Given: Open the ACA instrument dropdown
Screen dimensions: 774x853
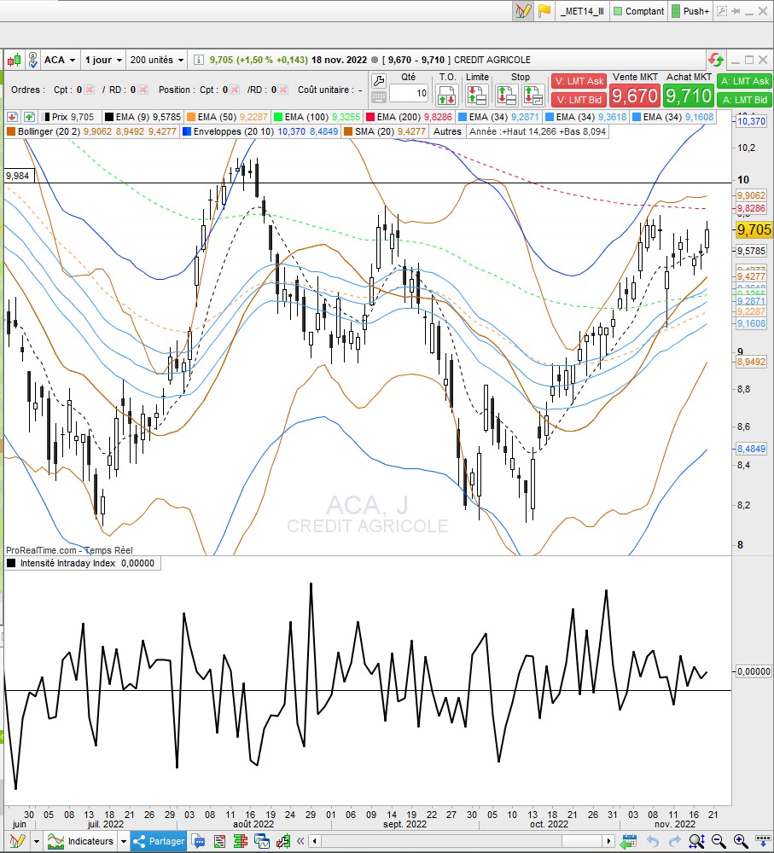Looking at the screenshot, I should coord(60,60).
